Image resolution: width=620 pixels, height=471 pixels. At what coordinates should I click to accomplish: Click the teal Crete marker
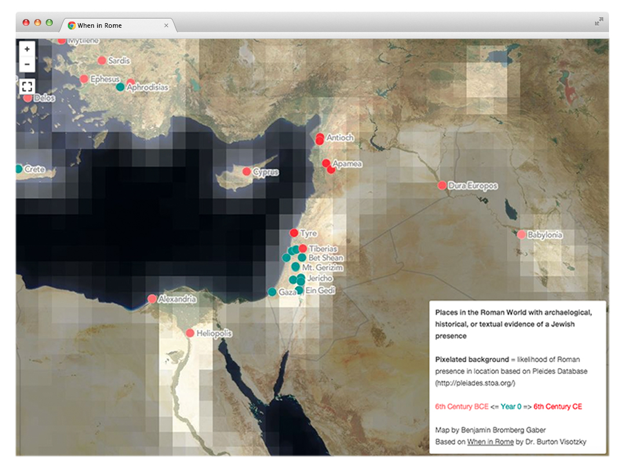pos(19,169)
